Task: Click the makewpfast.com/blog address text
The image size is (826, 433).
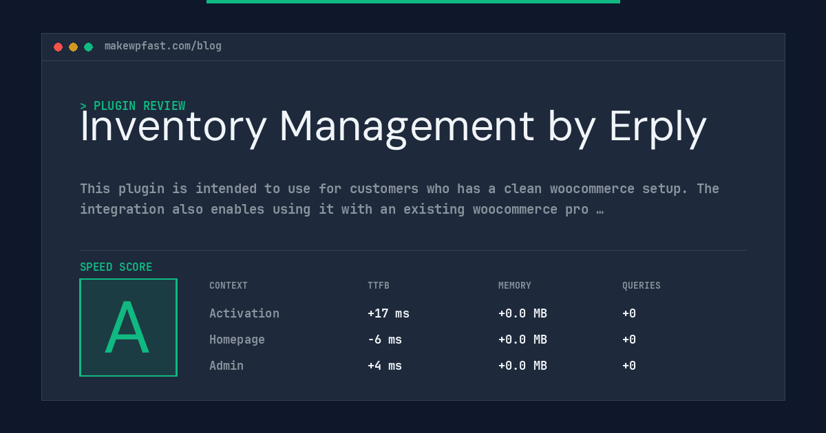Action: tap(163, 46)
